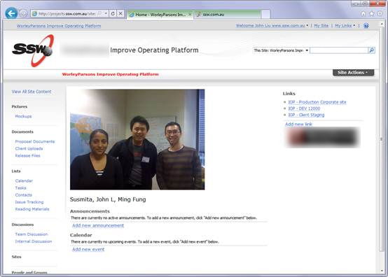Open the Calendar web part title
This screenshot has height=277, width=388.
(x=81, y=235)
